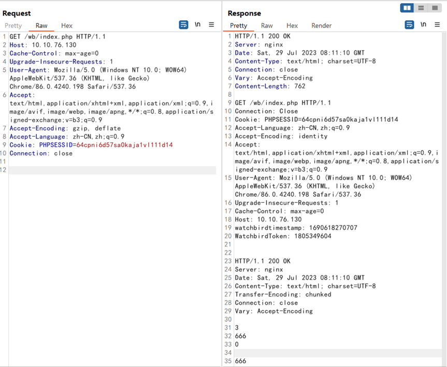Image resolution: width=447 pixels, height=367 pixels.
Task: Switch to top-bottom split layout
Action: tap(421, 8)
